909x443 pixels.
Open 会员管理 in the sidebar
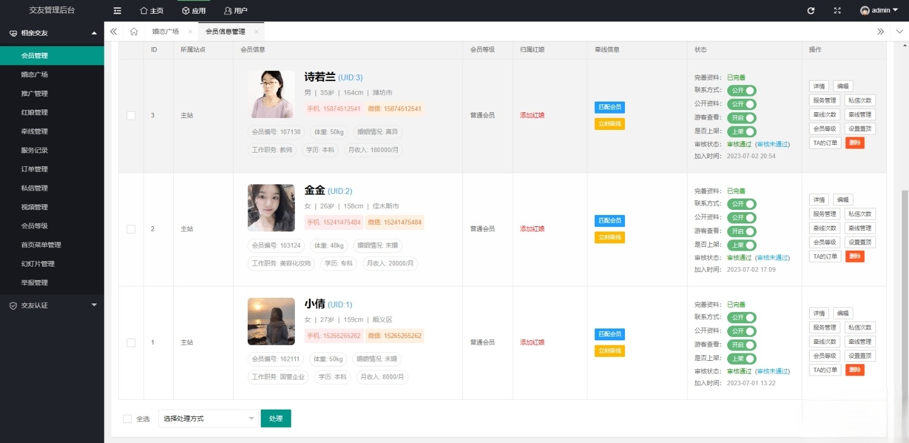(x=52, y=56)
